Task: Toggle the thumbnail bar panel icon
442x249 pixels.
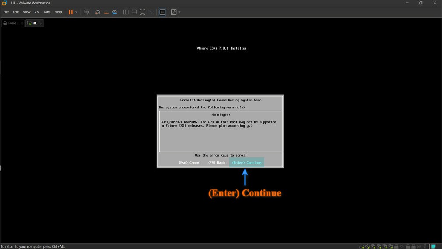Action: click(x=134, y=12)
